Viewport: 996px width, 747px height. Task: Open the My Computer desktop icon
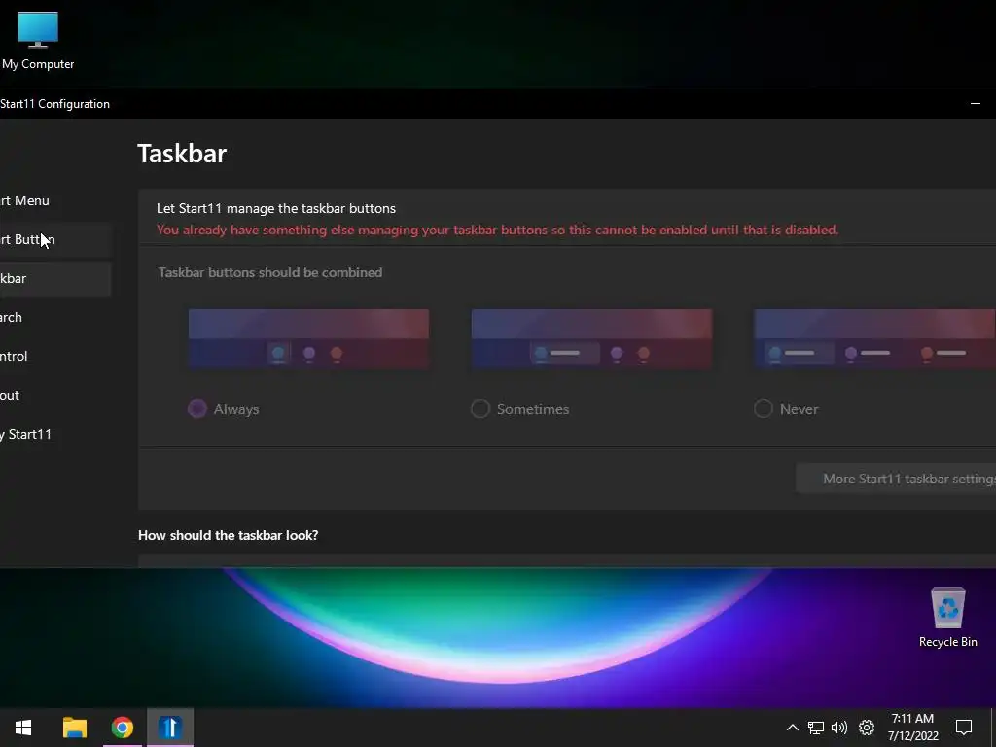click(x=38, y=41)
